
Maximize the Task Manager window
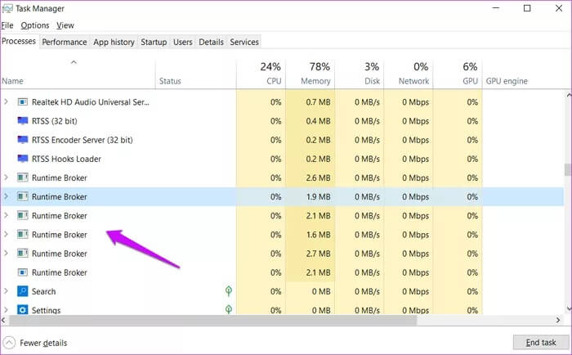click(x=527, y=8)
